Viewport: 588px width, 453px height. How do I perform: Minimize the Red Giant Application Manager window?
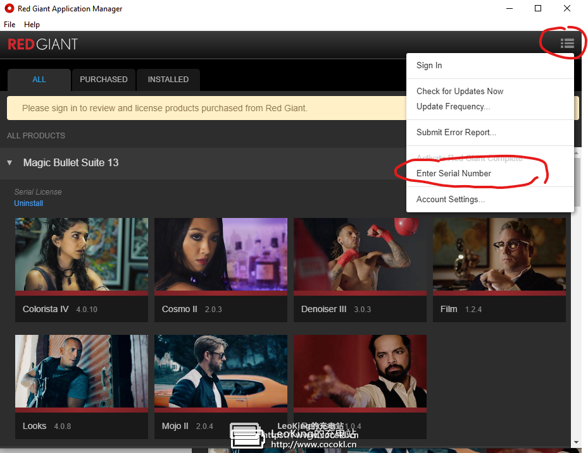coord(510,8)
